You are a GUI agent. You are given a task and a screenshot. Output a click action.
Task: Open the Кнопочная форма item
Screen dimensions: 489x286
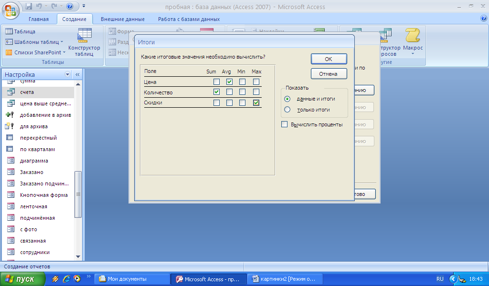(38, 195)
